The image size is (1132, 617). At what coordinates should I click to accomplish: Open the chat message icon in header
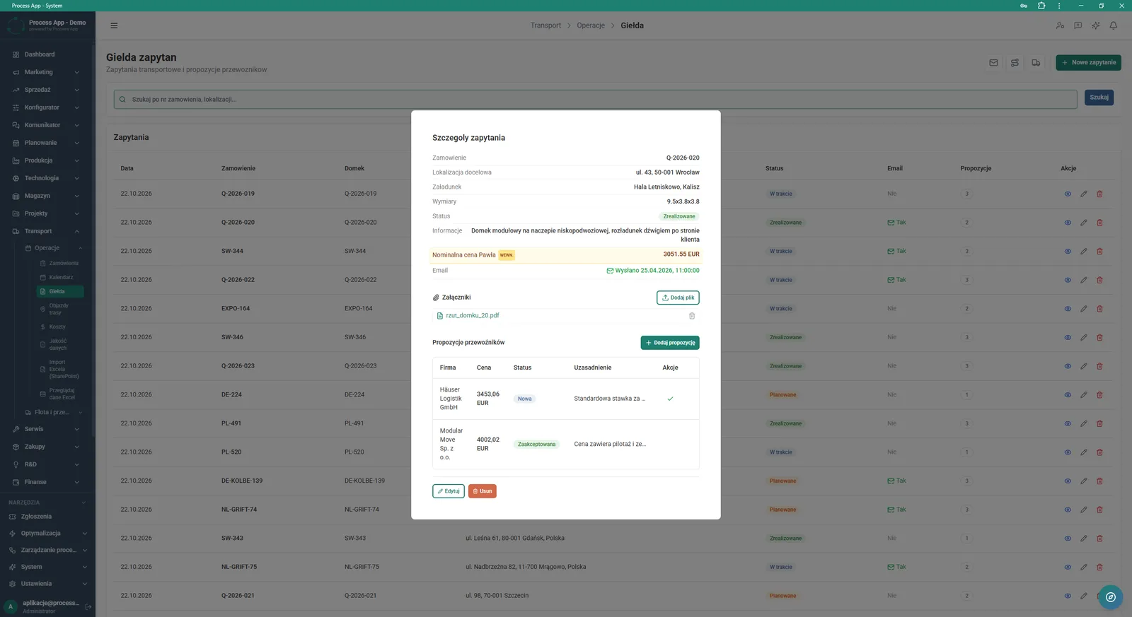click(x=1078, y=25)
